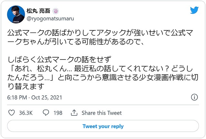Click the Twitter bird logo
The image size is (206, 139).
pyautogui.click(x=194, y=10)
